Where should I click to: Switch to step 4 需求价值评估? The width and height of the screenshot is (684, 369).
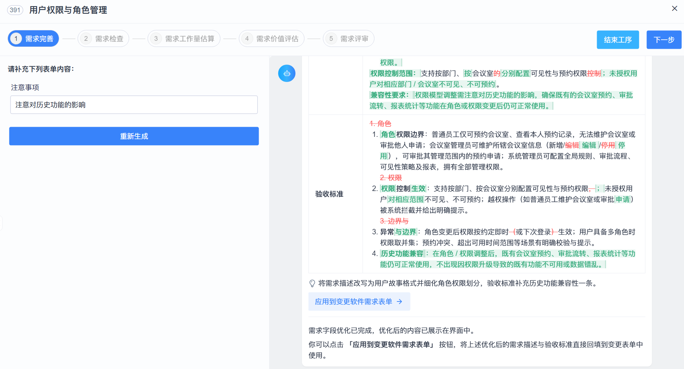272,39
